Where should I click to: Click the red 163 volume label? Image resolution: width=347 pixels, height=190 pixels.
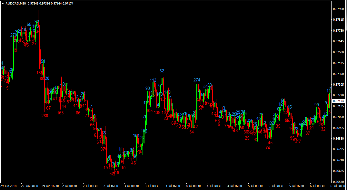[60, 113]
